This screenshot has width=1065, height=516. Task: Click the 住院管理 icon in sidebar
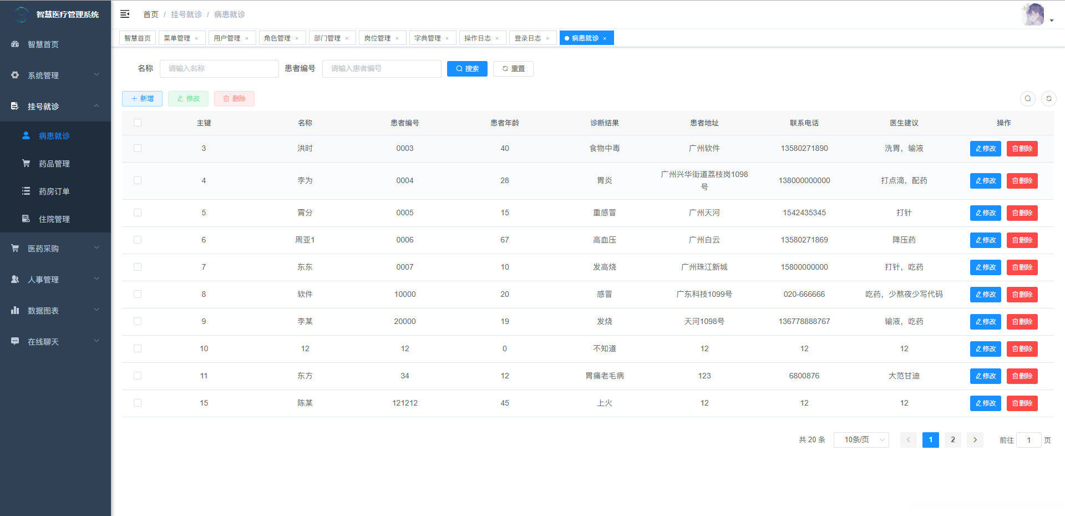point(26,219)
